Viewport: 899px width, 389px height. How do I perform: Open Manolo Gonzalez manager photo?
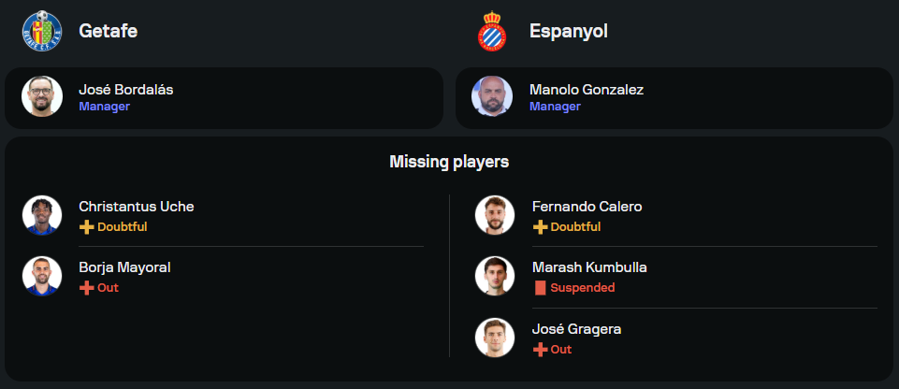click(x=492, y=96)
